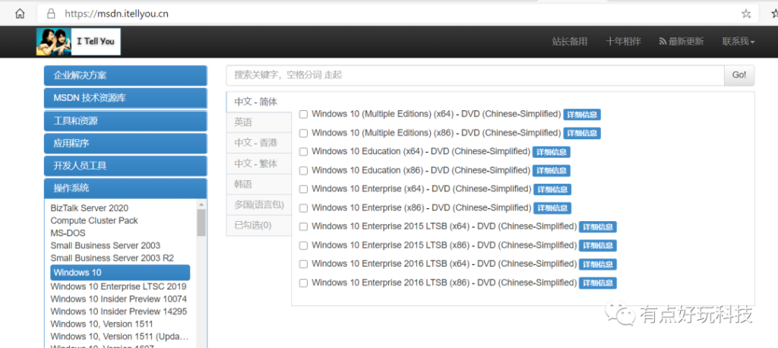Open the 已勾选(0) tab
The height and width of the screenshot is (348, 778).
259,226
